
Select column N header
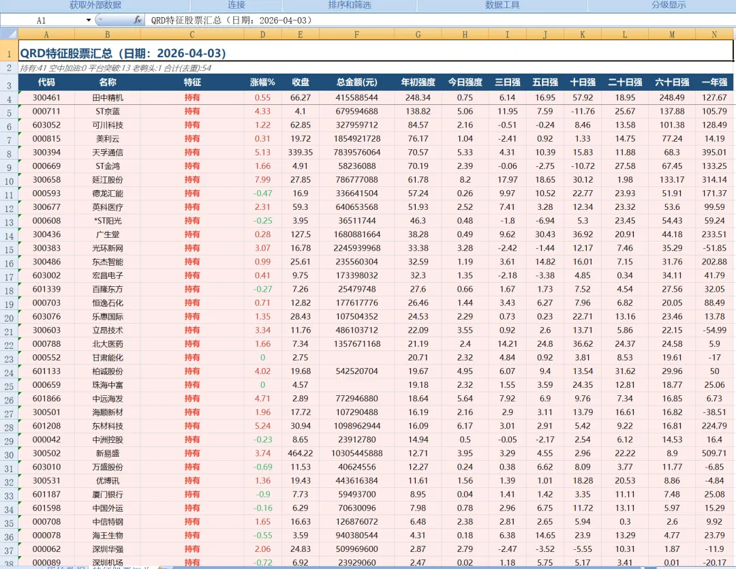point(714,34)
